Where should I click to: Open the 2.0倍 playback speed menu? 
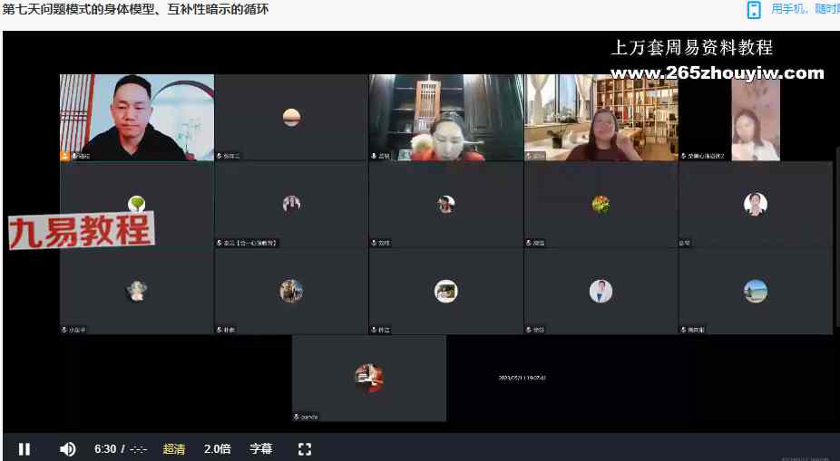coord(218,448)
